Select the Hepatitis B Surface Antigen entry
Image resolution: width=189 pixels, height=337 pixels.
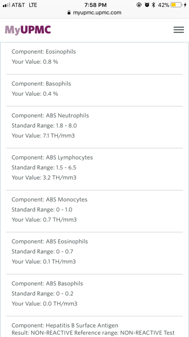click(x=94, y=326)
